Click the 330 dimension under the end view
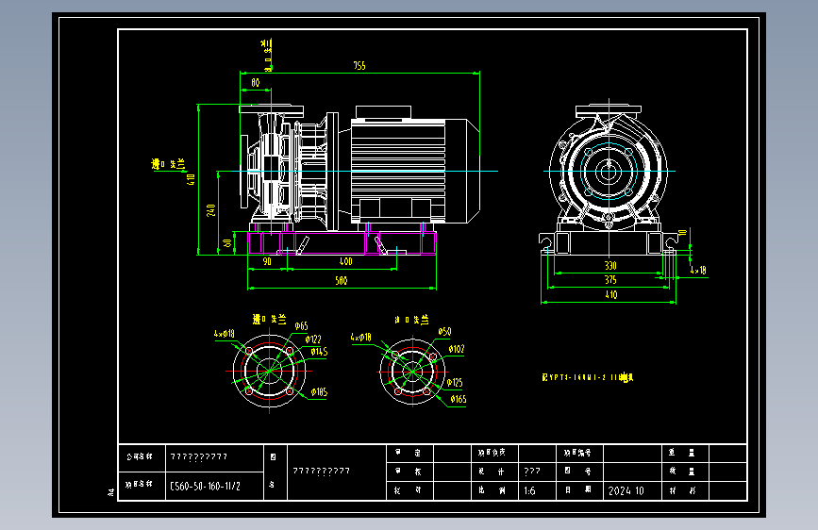The height and width of the screenshot is (530, 818). tap(610, 266)
